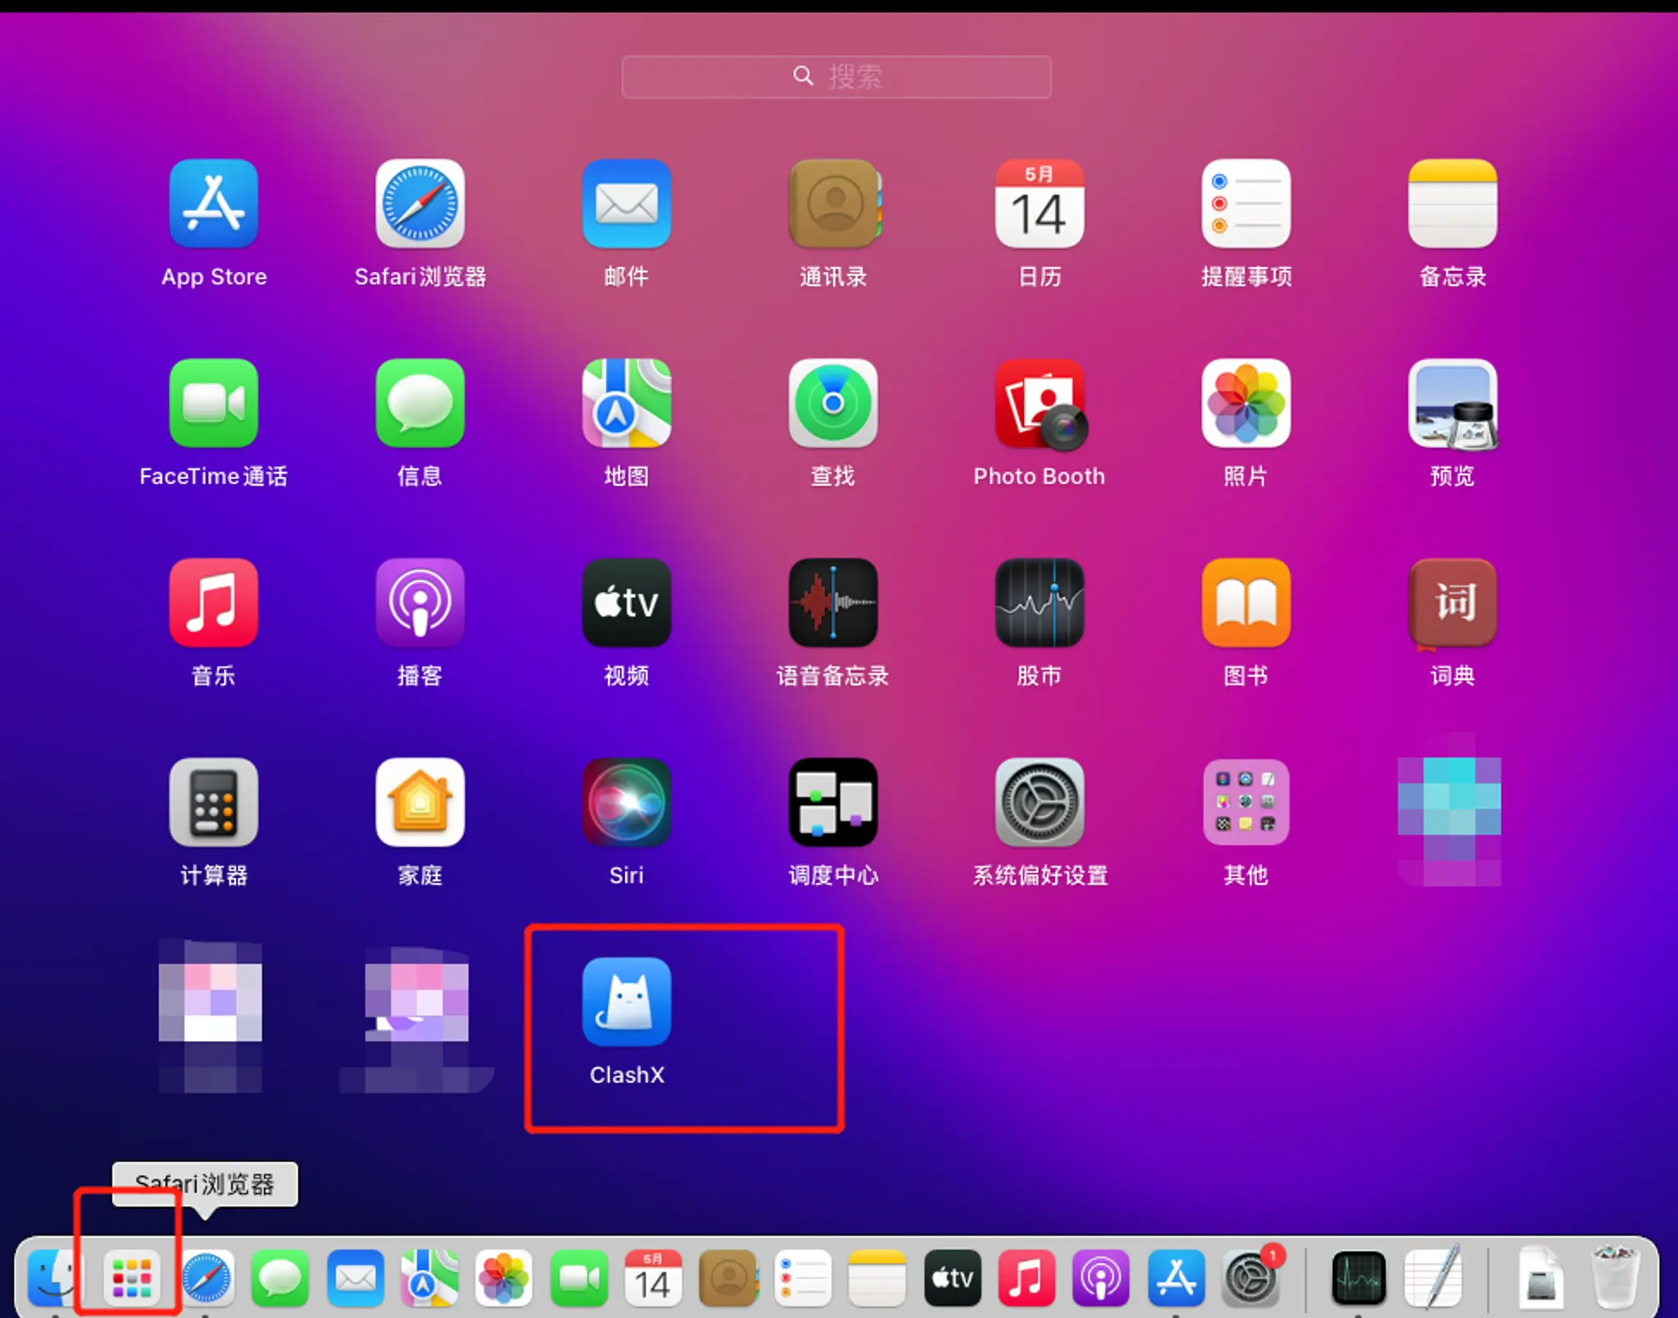Expand the Other (其他) folder
1678x1318 pixels.
click(x=1245, y=803)
